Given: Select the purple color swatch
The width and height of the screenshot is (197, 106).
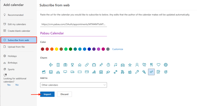Looking at the screenshot, I should [94, 49].
